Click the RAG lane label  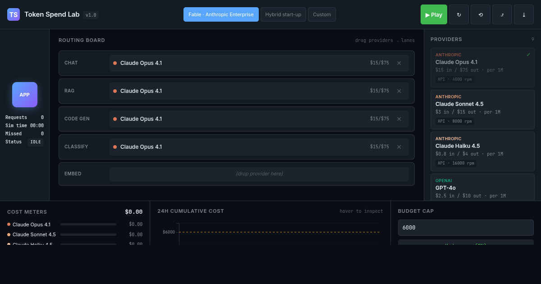(69, 91)
